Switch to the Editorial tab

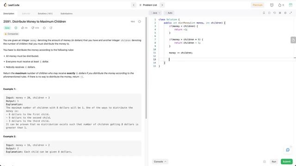26,13
